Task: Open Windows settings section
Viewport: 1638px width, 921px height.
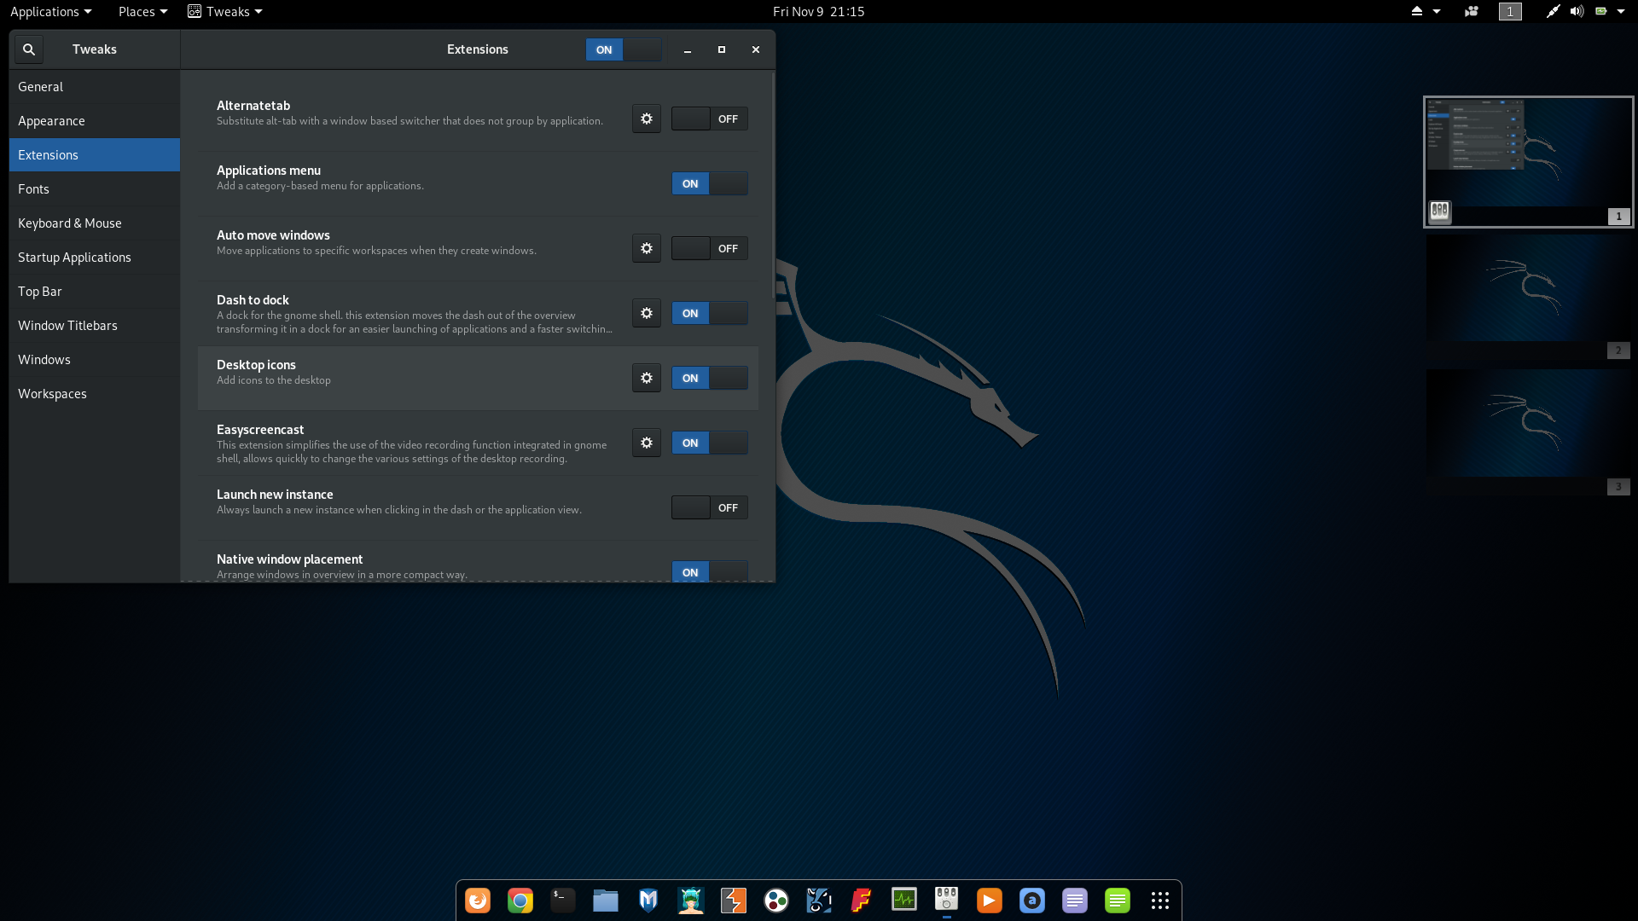Action: tap(95, 360)
